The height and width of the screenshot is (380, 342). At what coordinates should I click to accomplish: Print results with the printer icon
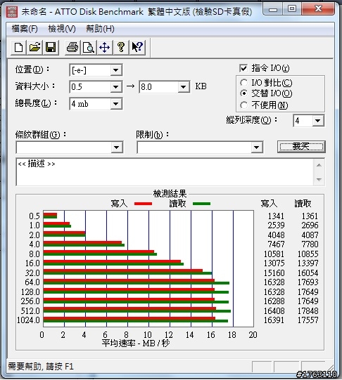[x=72, y=47]
